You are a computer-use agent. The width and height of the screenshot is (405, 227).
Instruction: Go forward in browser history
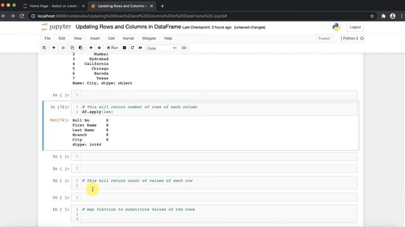(13, 16)
